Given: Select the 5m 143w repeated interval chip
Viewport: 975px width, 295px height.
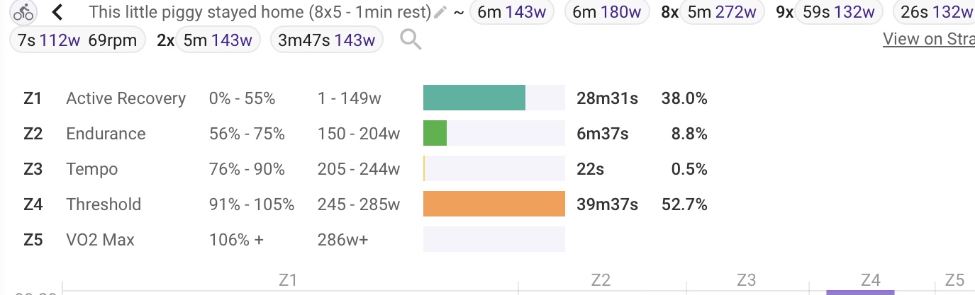Looking at the screenshot, I should pos(217,40).
